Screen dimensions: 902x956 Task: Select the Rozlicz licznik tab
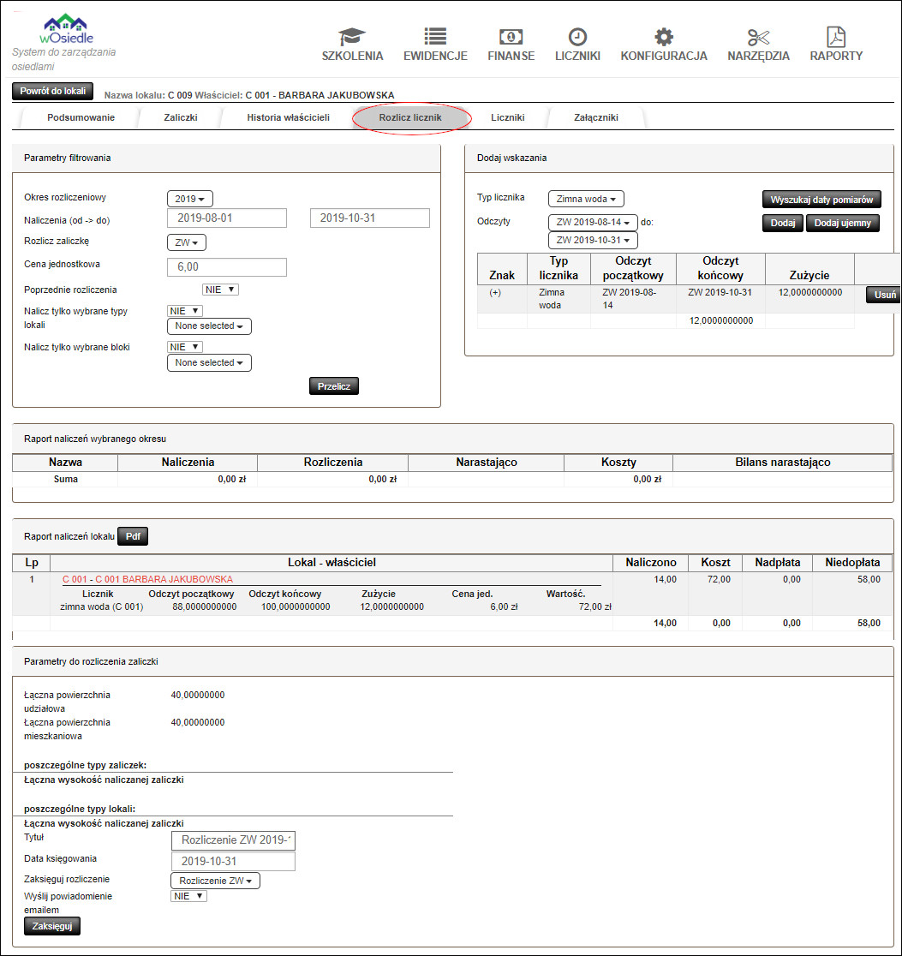410,117
